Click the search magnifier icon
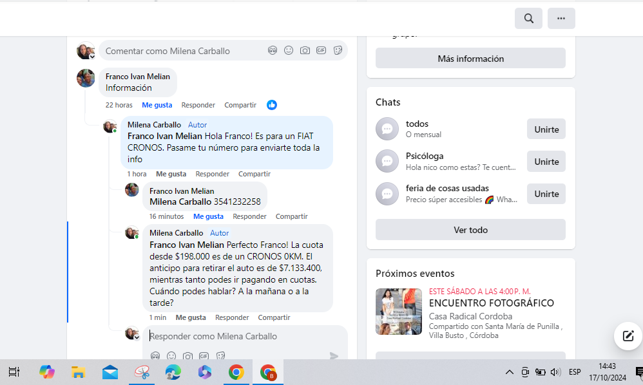 coord(528,19)
